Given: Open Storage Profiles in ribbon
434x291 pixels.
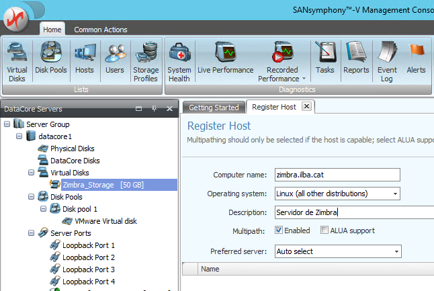Looking at the screenshot, I should (x=146, y=62).
